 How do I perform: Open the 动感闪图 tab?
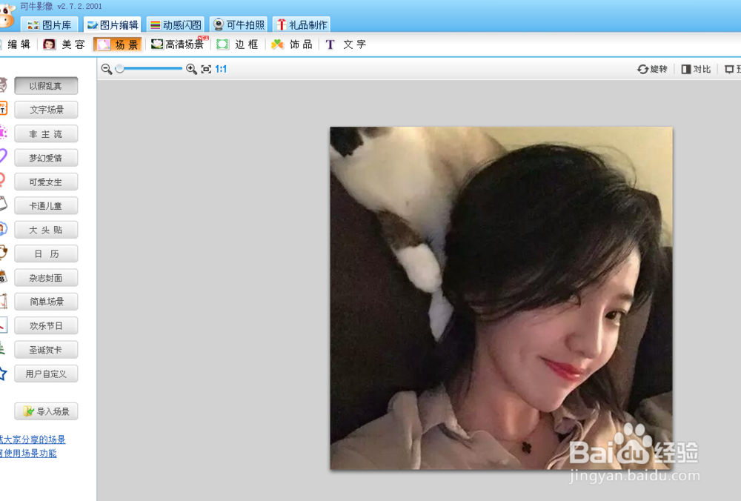176,24
